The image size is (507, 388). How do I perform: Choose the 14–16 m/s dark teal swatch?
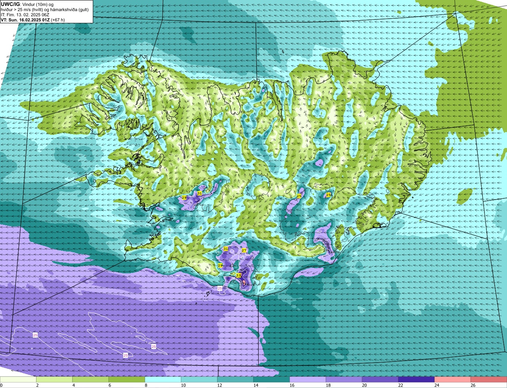coord(272,380)
